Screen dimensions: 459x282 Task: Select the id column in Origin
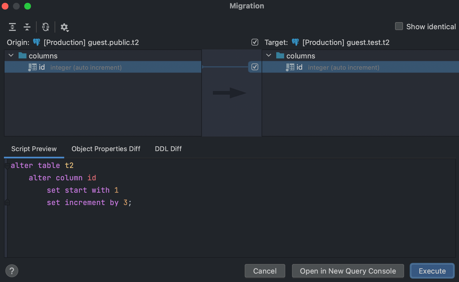tap(84, 67)
